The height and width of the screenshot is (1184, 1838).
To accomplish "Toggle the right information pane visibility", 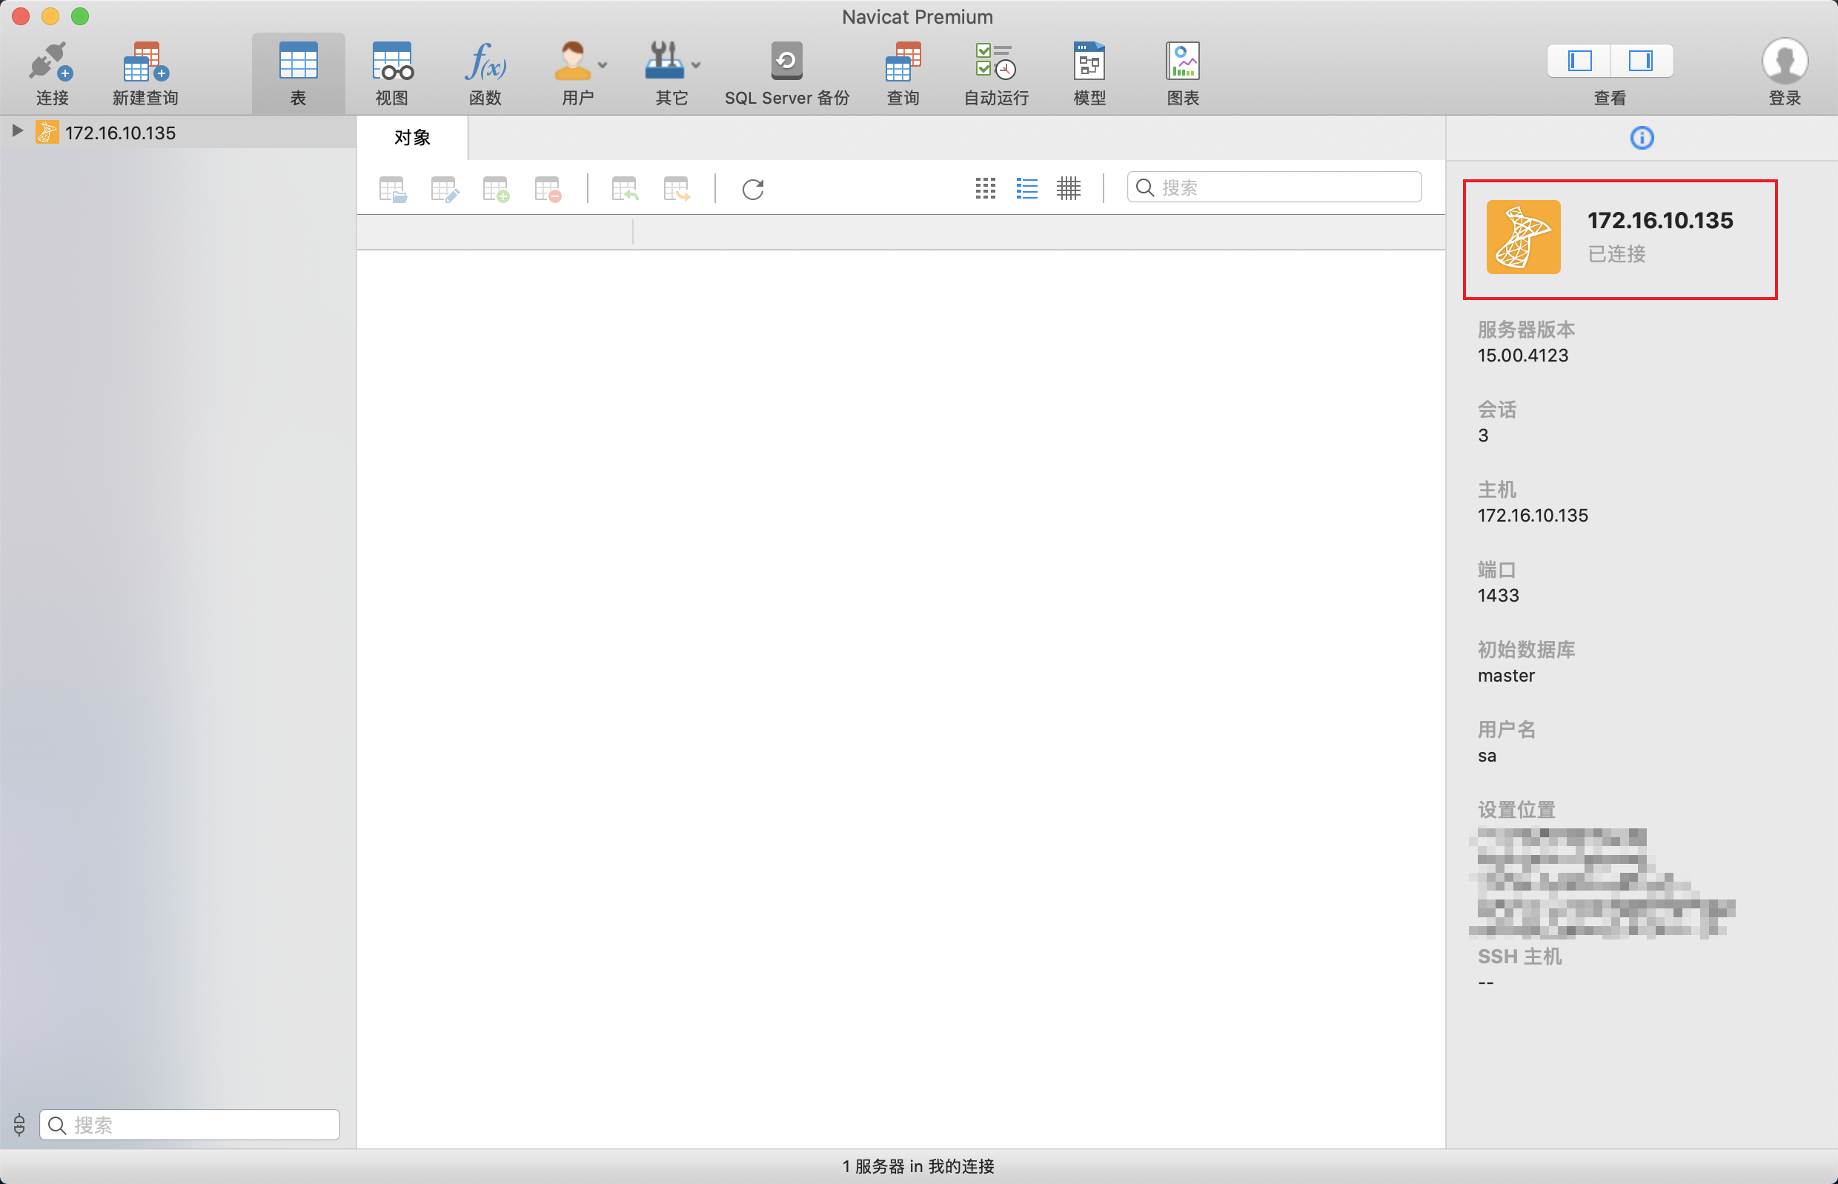I will coord(1641,61).
